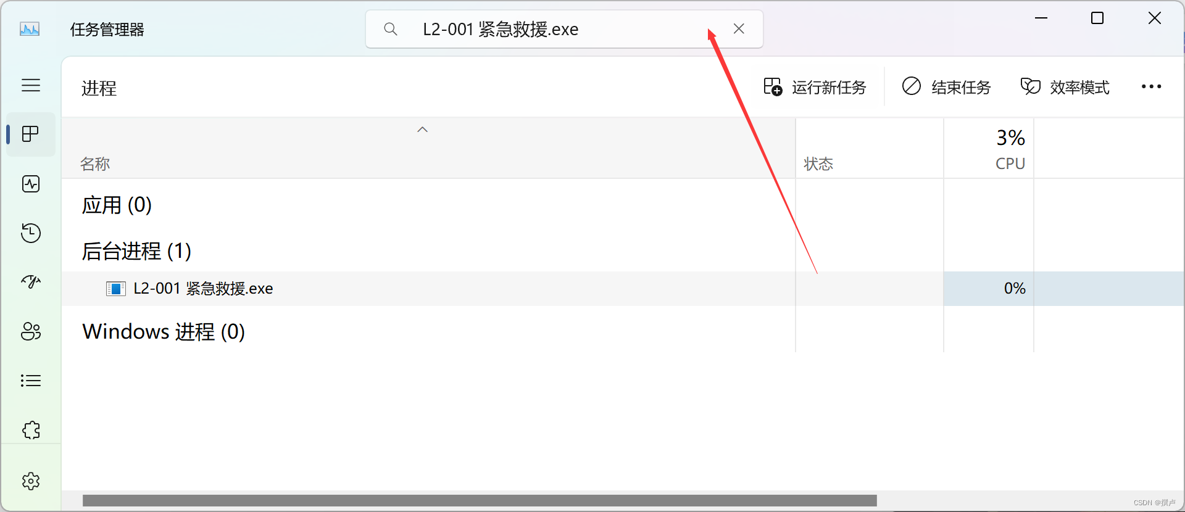Open the Details list sidebar icon
Screen dimensions: 1185x512
(x=30, y=381)
